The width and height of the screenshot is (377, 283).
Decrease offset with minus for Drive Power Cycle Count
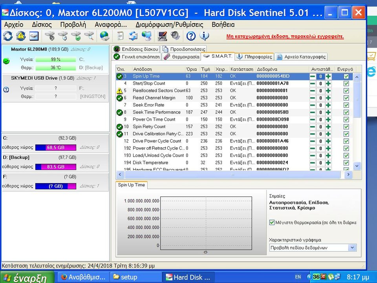coord(313,141)
